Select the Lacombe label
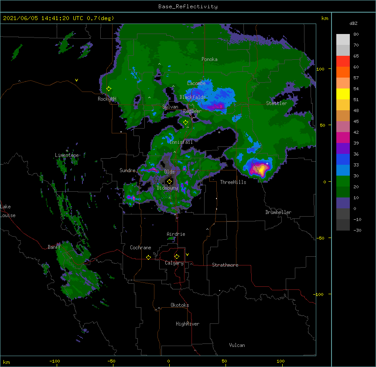This screenshot has width=376, height=367. (196, 83)
